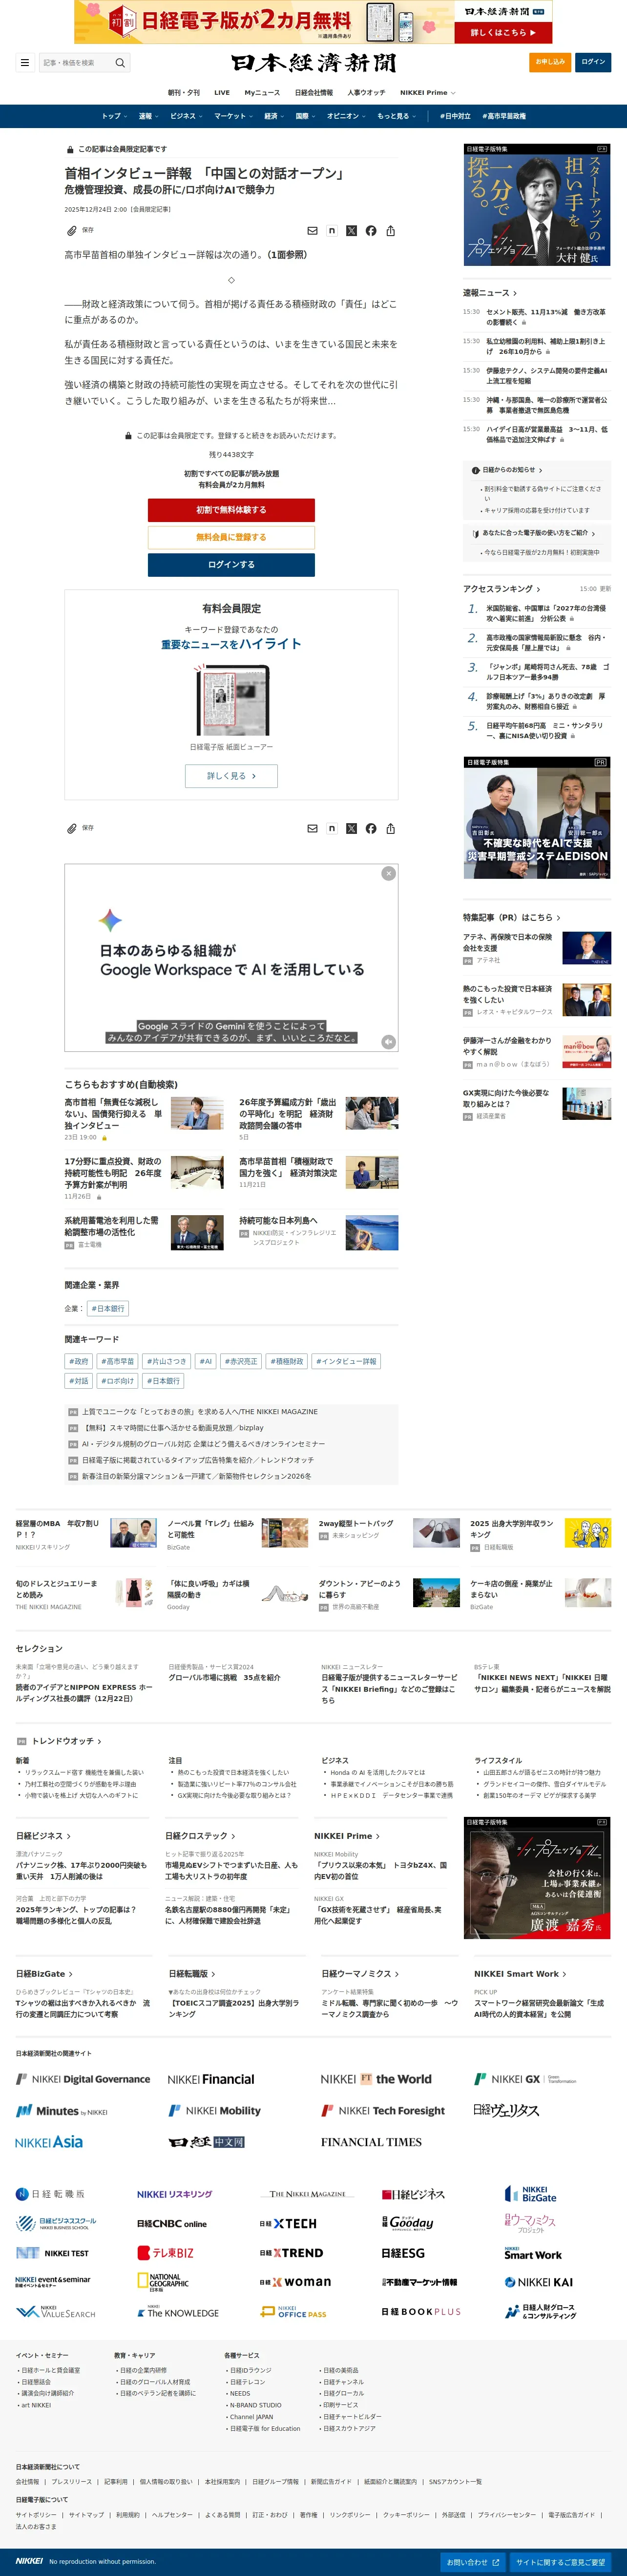Share to note icon under the headline
The image size is (627, 2576).
pyautogui.click(x=332, y=231)
